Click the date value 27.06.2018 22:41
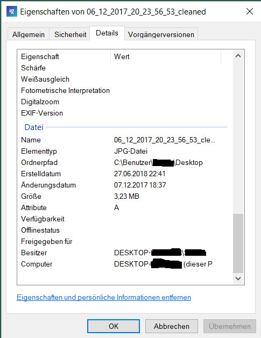The height and width of the screenshot is (338, 261). [x=140, y=174]
